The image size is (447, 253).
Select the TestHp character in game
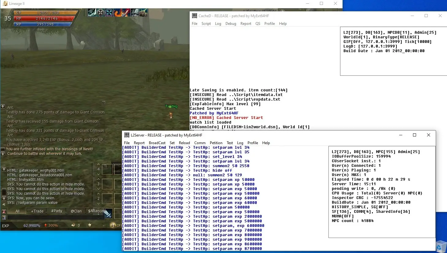[171, 115]
